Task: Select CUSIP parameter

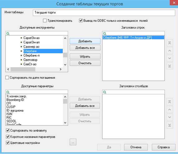Action: tap(11, 107)
